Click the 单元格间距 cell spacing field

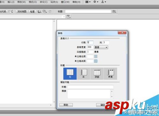point(90,61)
